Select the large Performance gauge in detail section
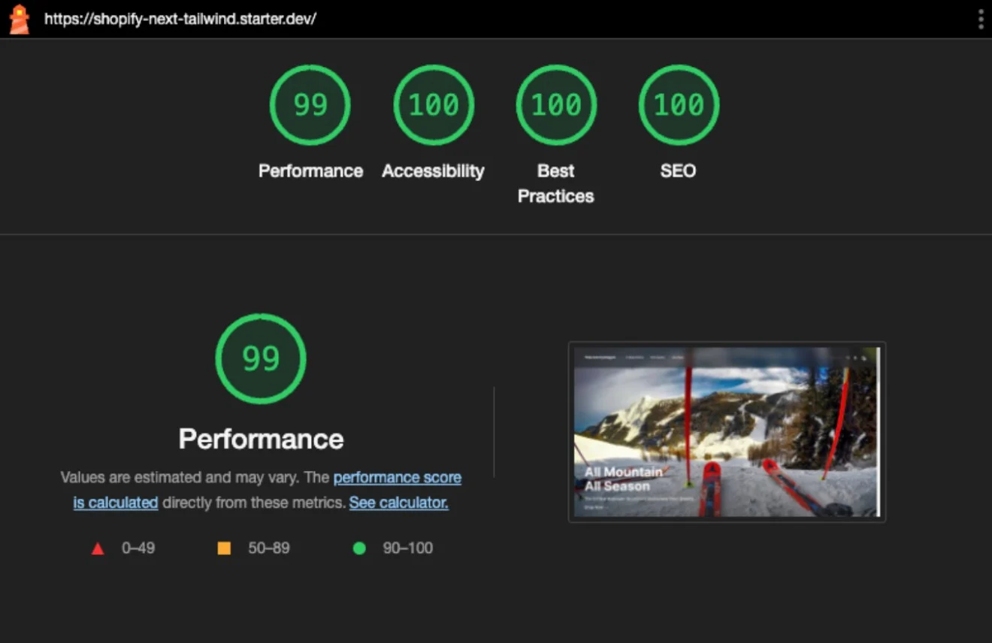 (260, 358)
